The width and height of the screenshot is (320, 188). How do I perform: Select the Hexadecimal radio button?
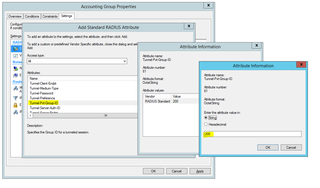(x=206, y=124)
